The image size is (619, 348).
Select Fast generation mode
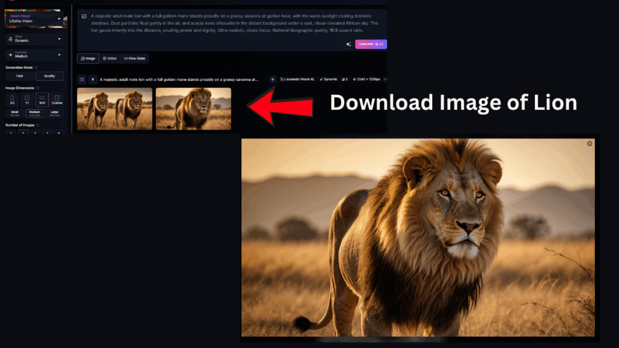click(19, 76)
